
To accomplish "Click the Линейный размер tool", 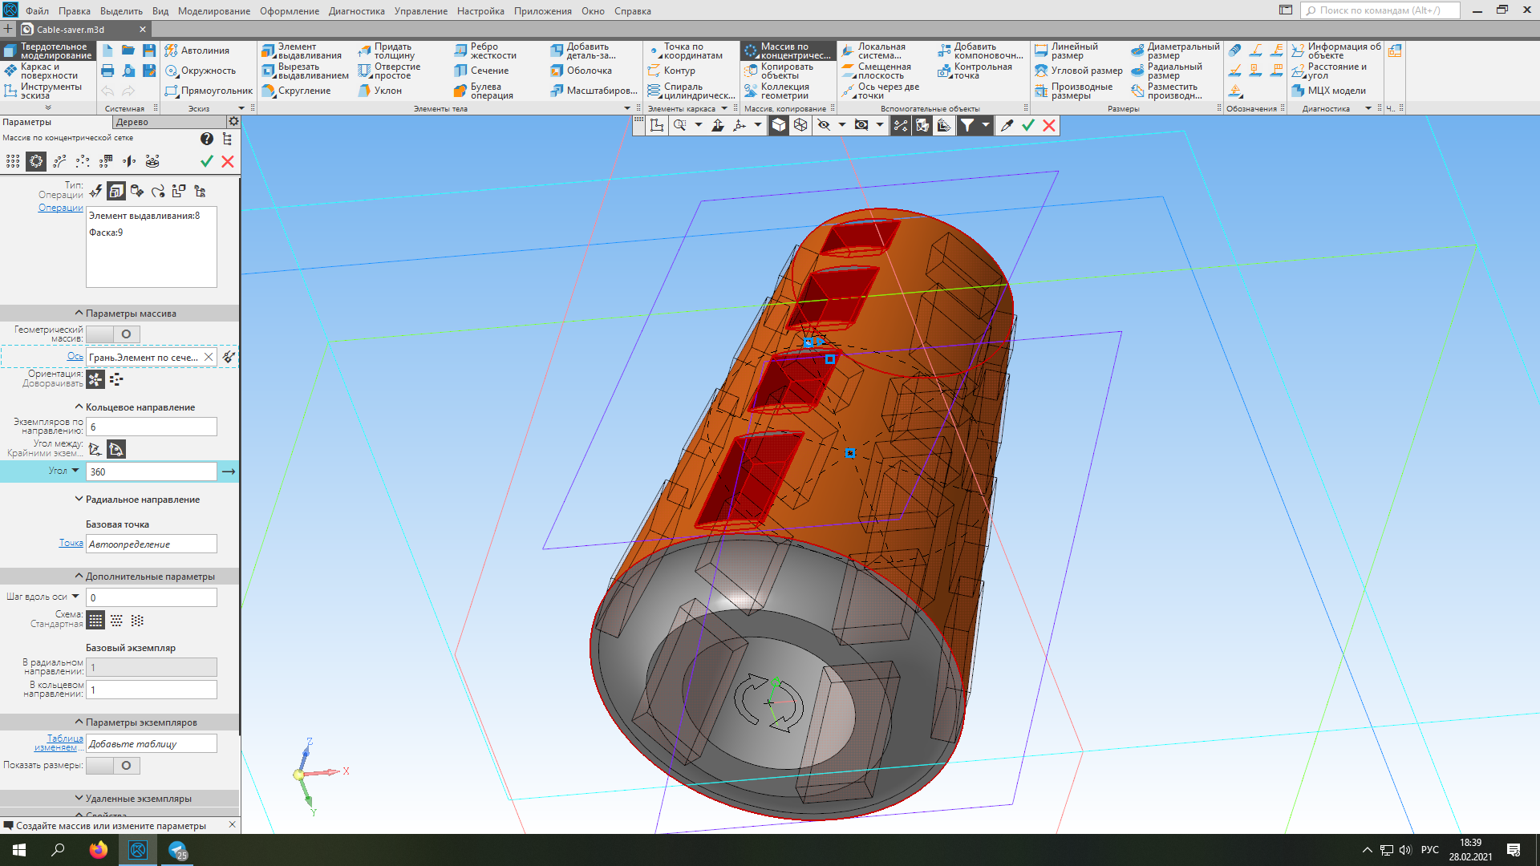I will click(1067, 51).
